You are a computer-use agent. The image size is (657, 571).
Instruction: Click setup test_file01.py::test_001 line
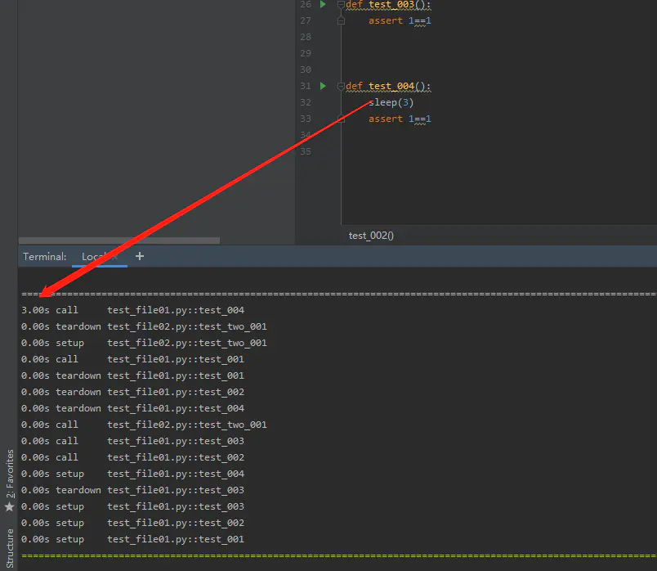coord(133,540)
